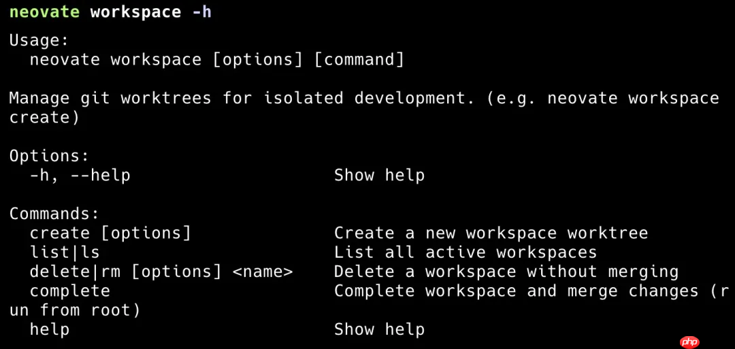Click the green neovate command in the prompt line

44,12
